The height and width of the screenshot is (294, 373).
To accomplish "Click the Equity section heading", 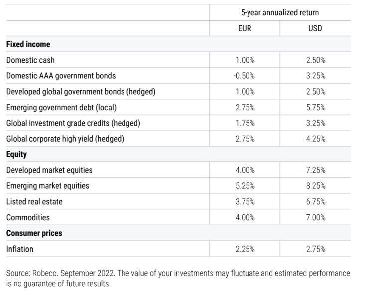I will [16, 154].
